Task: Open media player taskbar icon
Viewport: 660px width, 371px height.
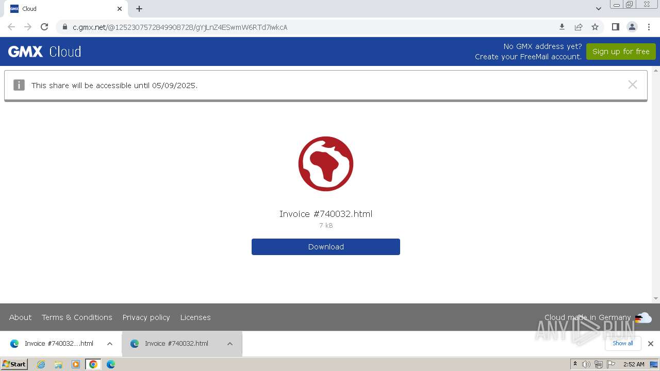Action: pyautogui.click(x=76, y=364)
